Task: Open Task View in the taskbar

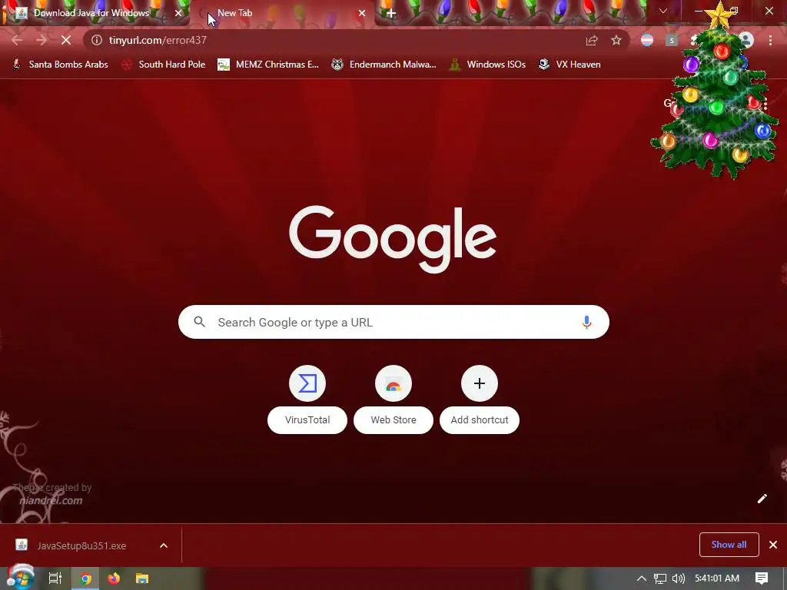Action: click(55, 578)
